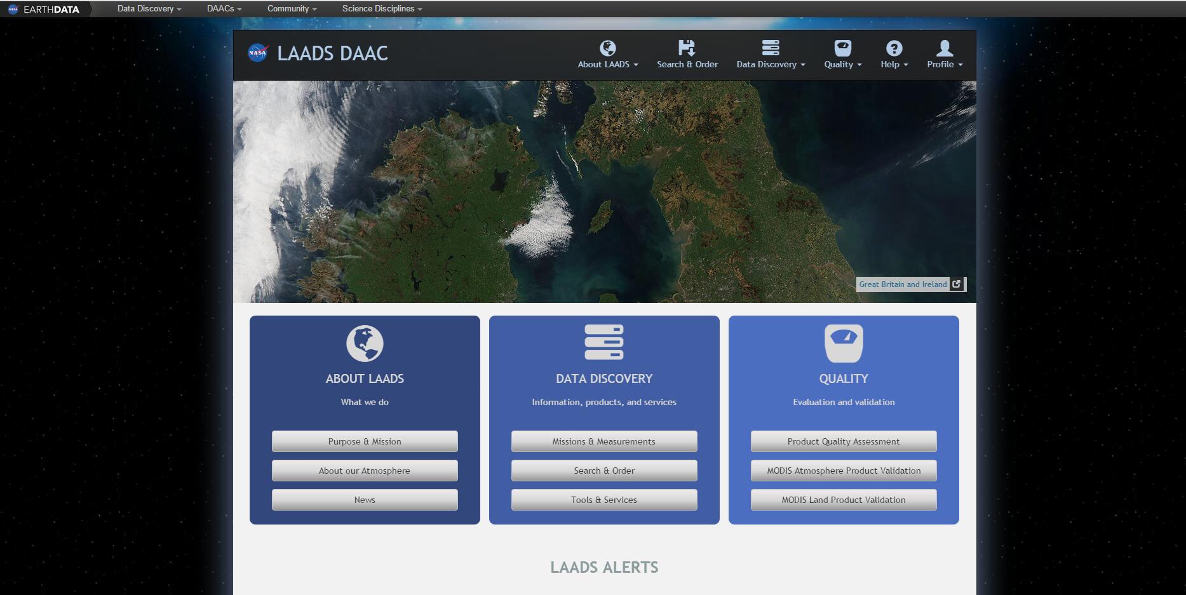Click the large server icon in Data Discovery card

tap(604, 342)
